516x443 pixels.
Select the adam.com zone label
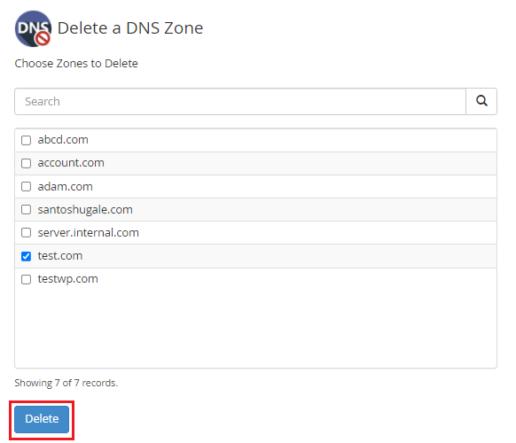pyautogui.click(x=65, y=186)
